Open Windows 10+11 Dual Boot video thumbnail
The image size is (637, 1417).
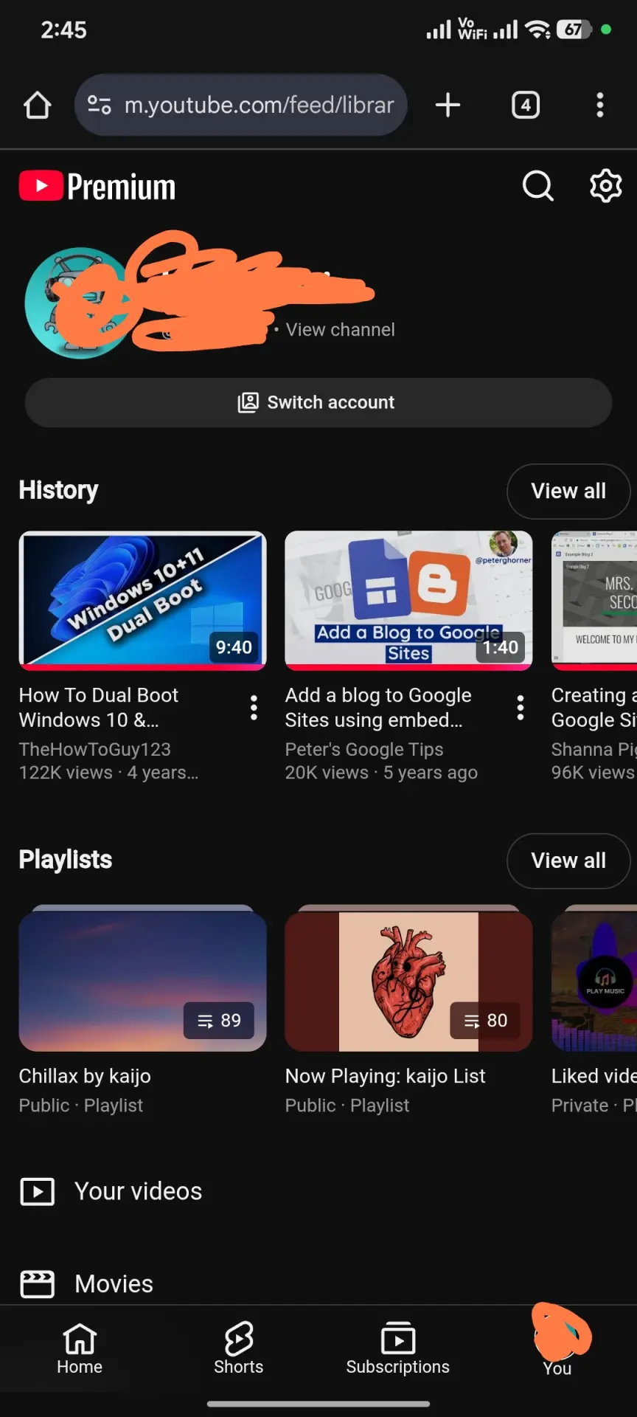pos(142,601)
